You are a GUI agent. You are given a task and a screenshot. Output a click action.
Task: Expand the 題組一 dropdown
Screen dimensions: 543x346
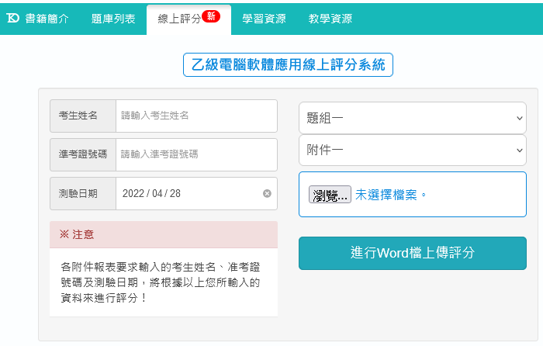tap(412, 118)
